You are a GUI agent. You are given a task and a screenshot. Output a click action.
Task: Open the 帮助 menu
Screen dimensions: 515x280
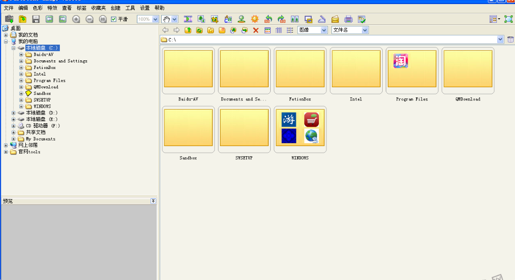point(159,8)
